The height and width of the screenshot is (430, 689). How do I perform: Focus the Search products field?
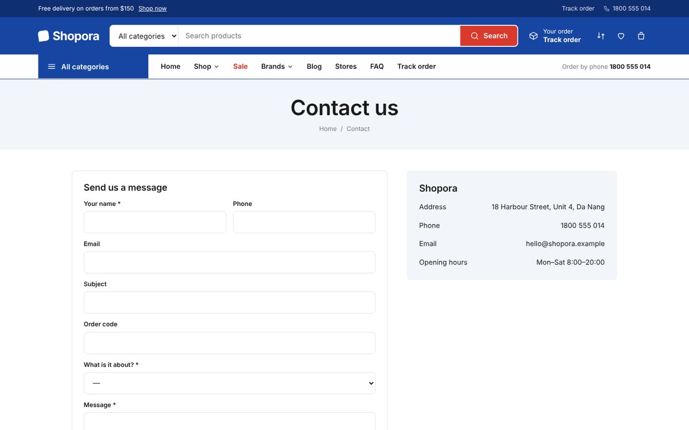319,36
